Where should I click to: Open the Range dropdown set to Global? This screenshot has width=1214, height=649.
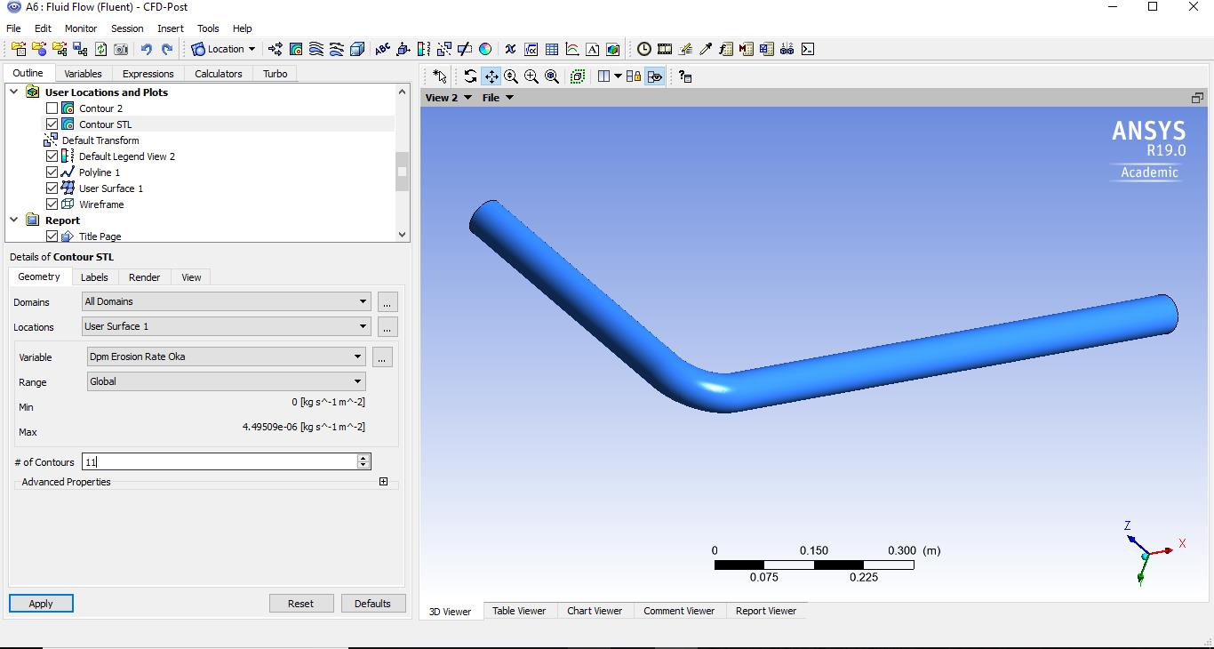(x=226, y=381)
